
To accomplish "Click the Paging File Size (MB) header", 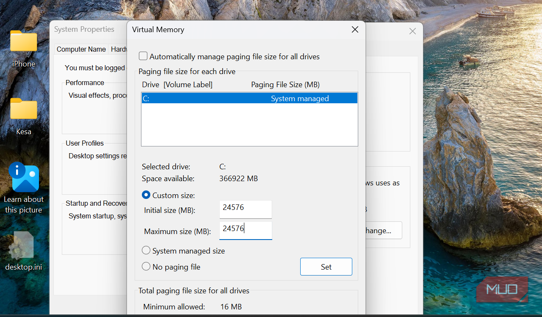I will [285, 85].
